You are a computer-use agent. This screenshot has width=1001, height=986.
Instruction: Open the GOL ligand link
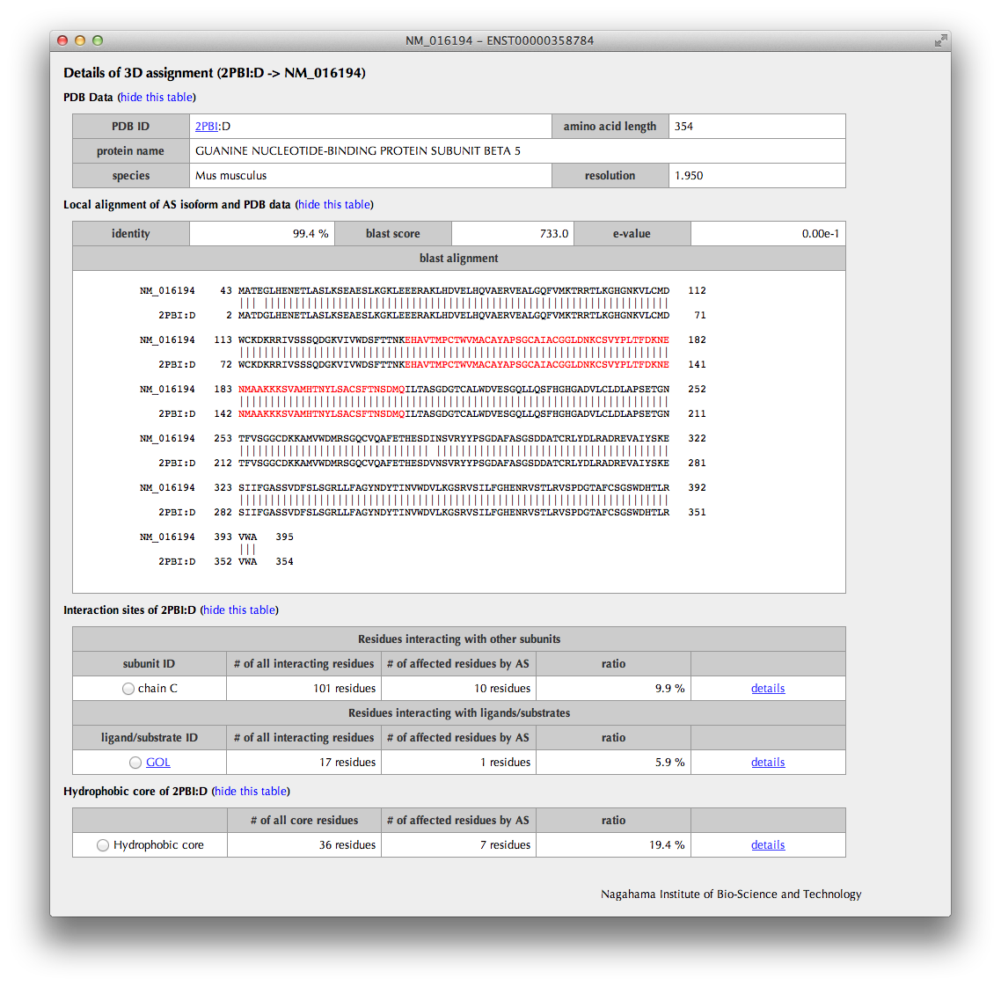pos(158,763)
